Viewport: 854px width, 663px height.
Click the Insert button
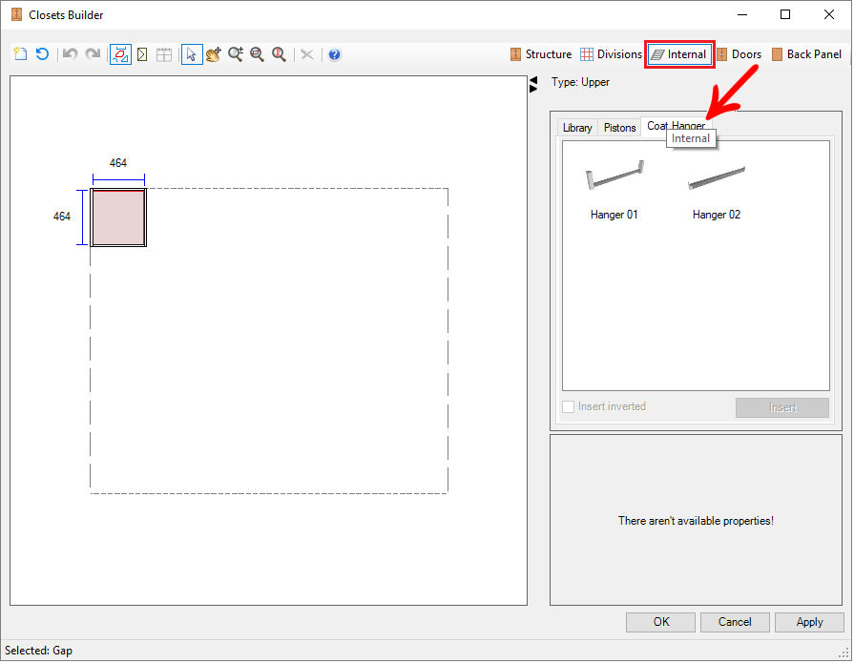782,407
